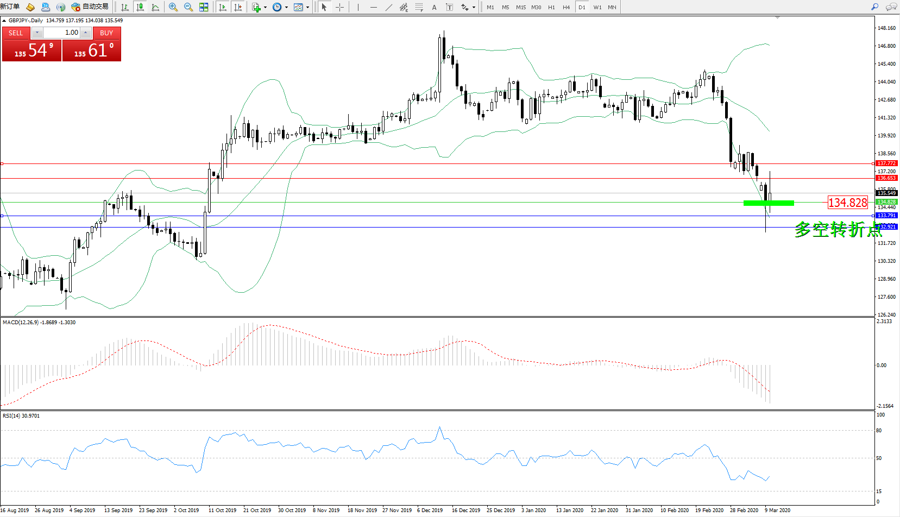
Task: Switch to the H4 timeframe
Action: click(x=567, y=7)
